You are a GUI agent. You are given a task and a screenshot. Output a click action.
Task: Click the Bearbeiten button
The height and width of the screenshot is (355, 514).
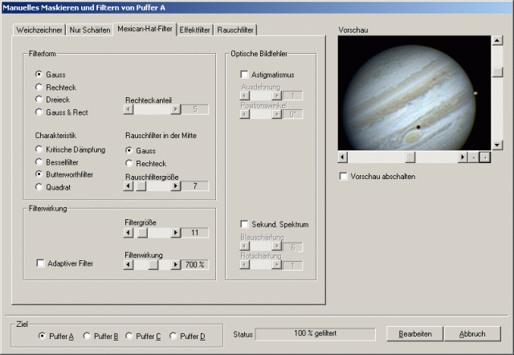click(415, 333)
